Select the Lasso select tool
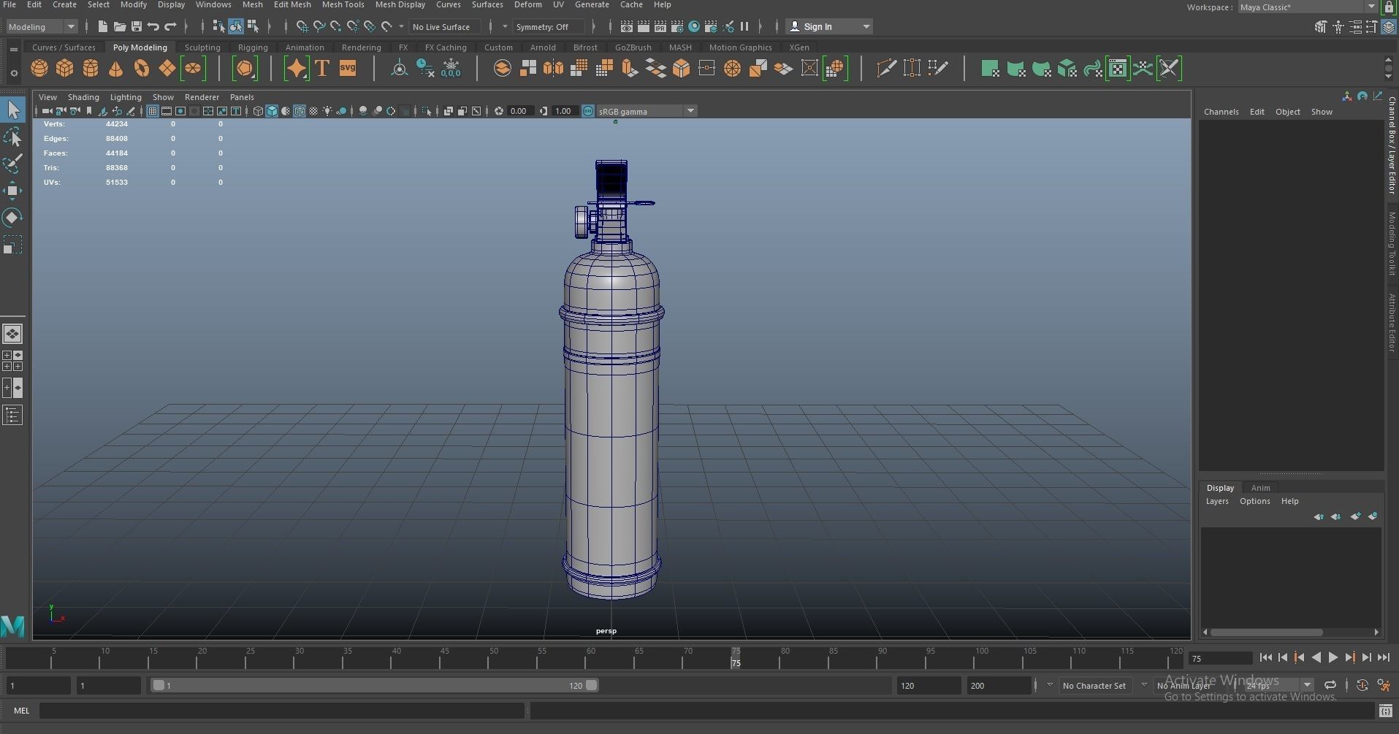Screen dimensions: 1399x734 tap(12, 137)
